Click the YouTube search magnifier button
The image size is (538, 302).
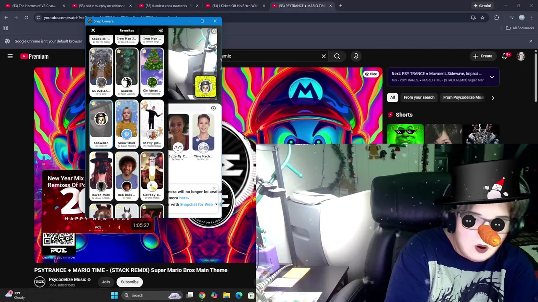pos(337,56)
